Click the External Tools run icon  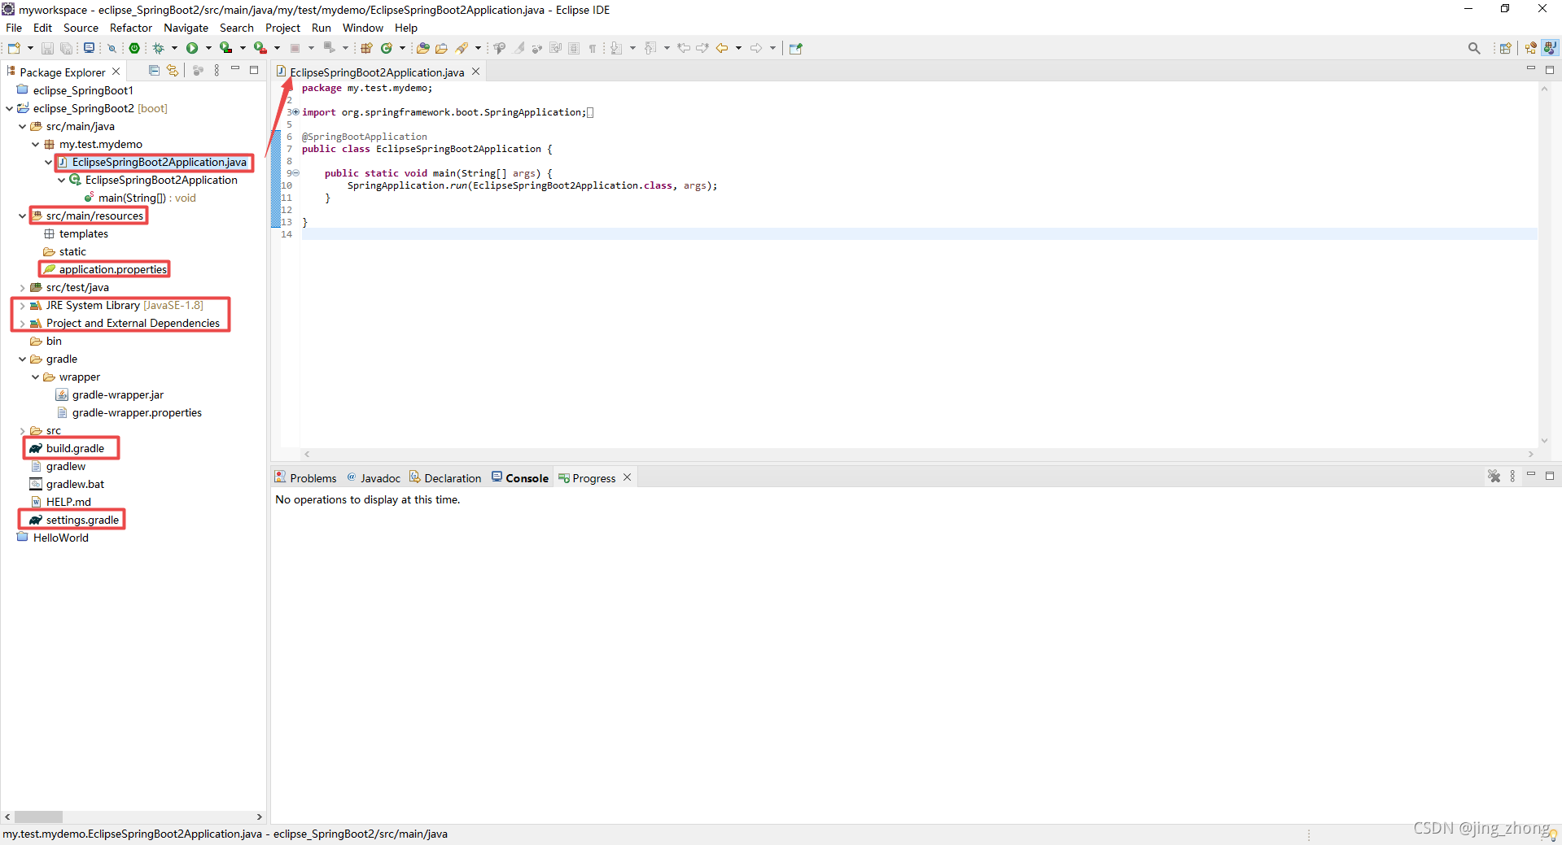pos(260,48)
